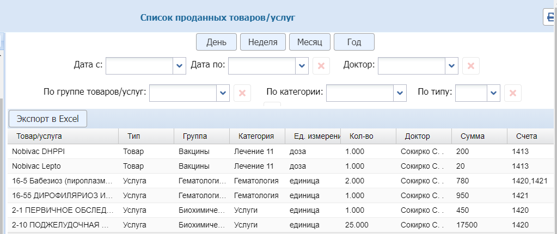Filter by Год period
The height and width of the screenshot is (234, 557).
point(354,42)
